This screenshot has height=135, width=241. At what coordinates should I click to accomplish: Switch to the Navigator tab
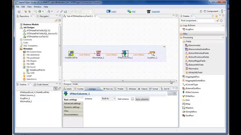tap(43, 16)
